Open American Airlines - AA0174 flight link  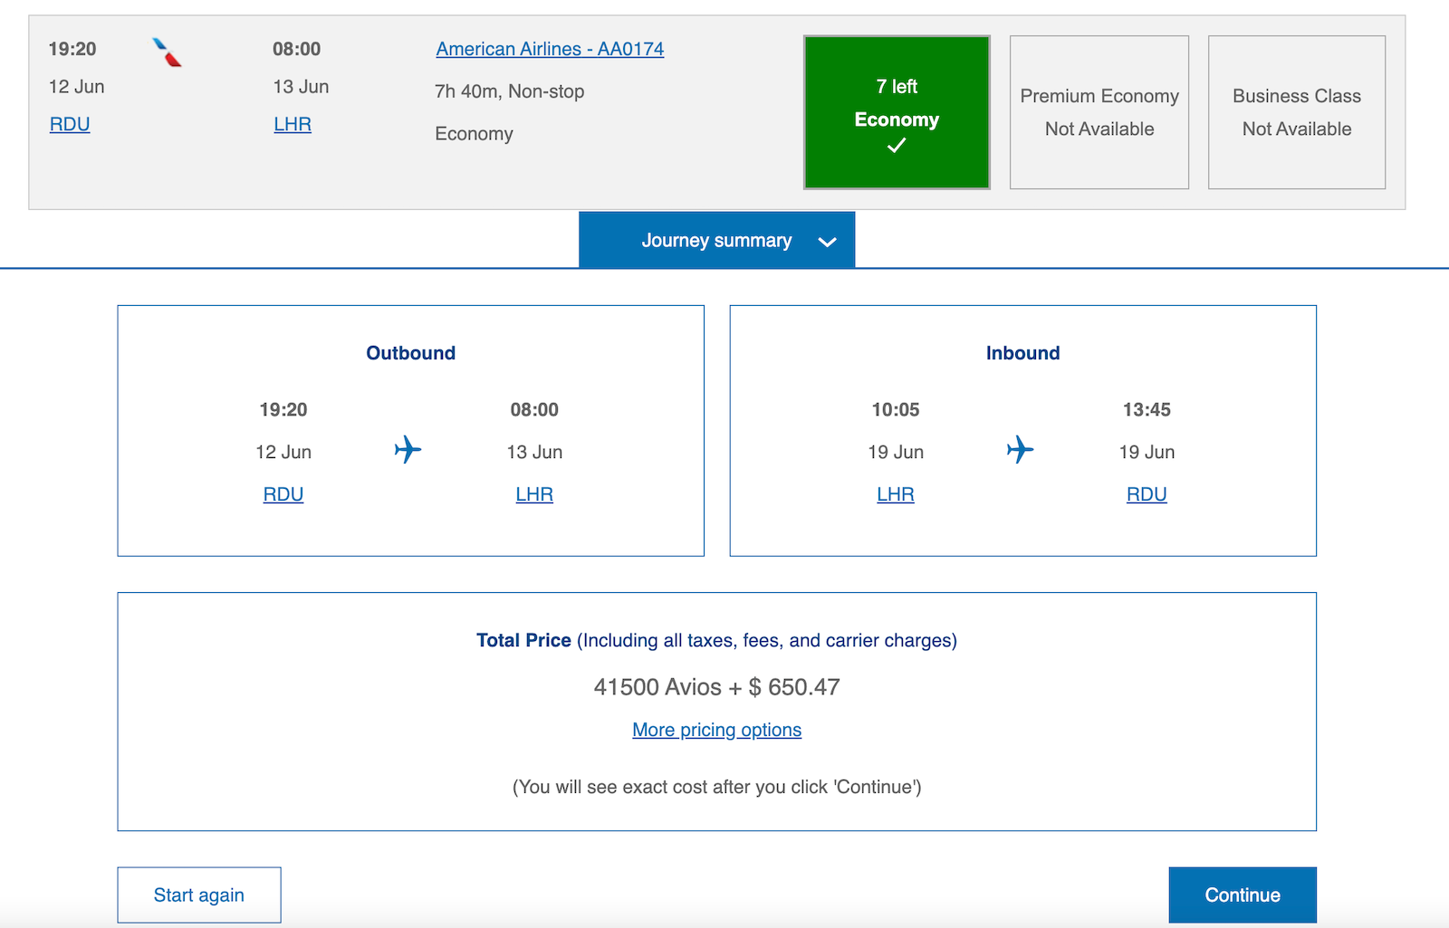(x=550, y=49)
